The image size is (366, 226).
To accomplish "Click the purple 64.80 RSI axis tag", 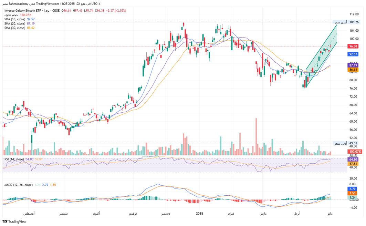I will click(x=353, y=160).
